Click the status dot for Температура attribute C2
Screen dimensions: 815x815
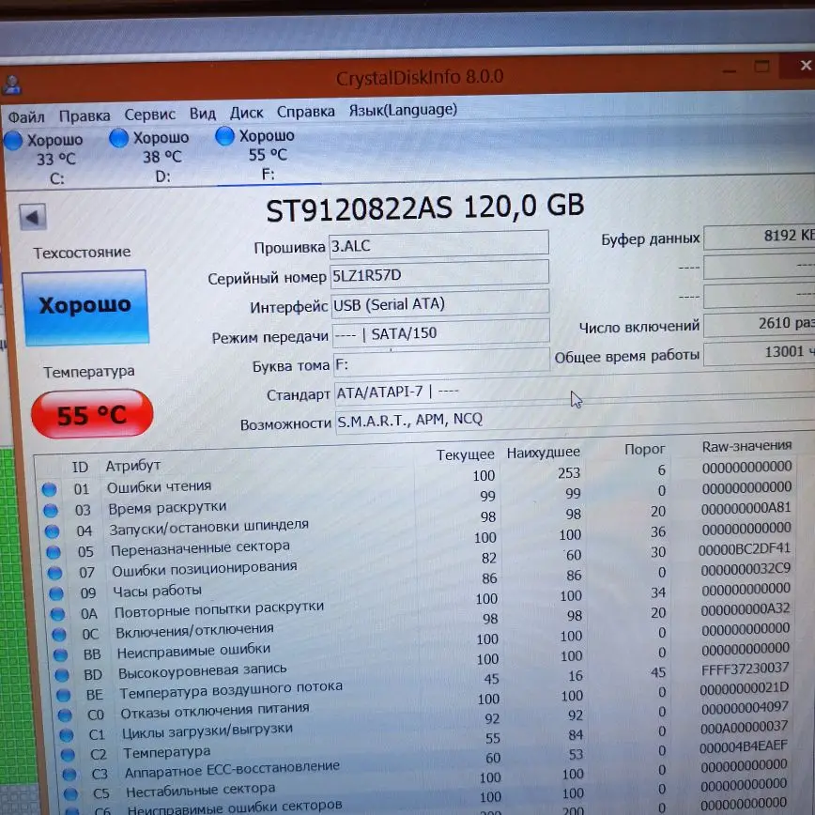[69, 754]
